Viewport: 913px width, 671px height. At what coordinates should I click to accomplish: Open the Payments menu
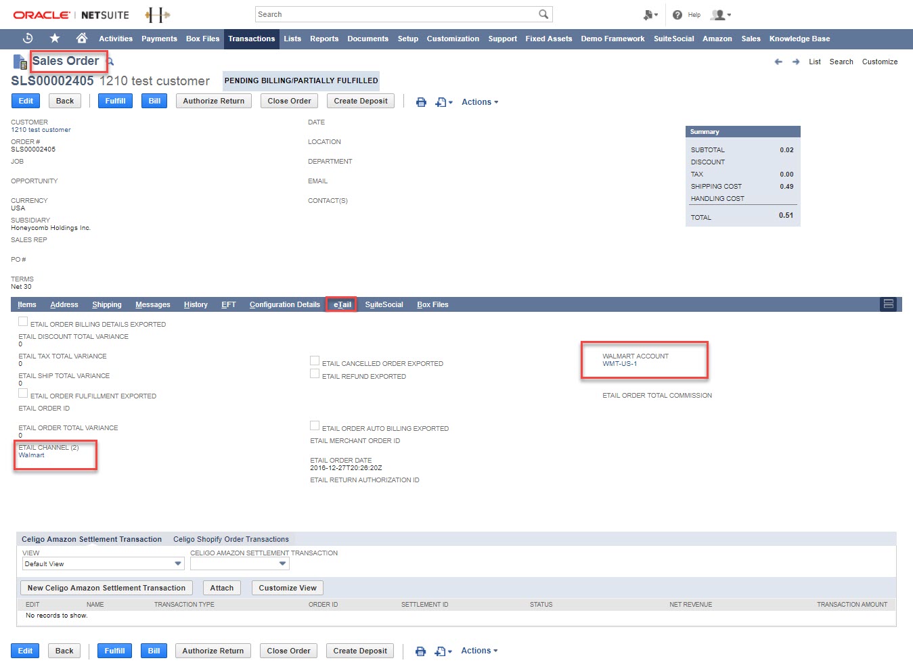159,39
